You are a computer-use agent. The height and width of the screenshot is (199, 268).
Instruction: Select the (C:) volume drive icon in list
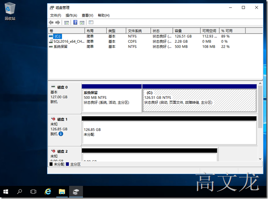[51, 36]
